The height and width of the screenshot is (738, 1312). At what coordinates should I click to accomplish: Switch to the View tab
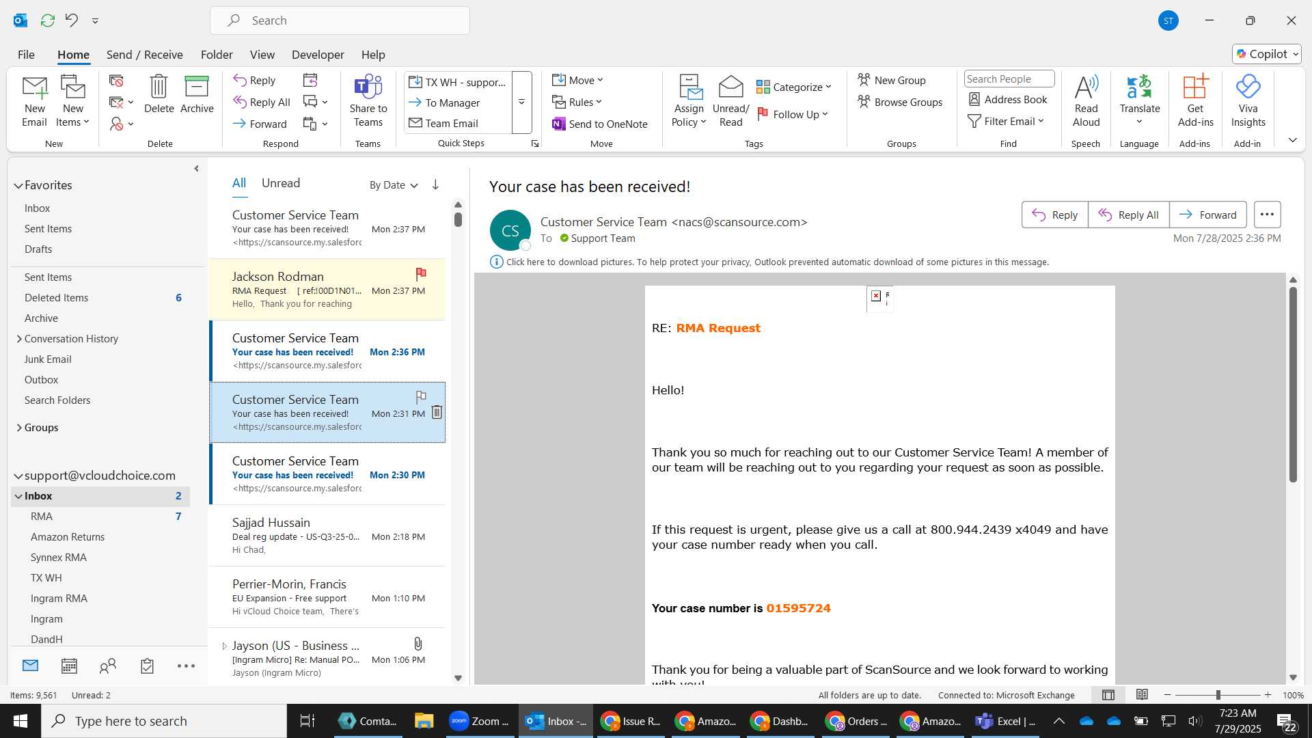(x=262, y=55)
